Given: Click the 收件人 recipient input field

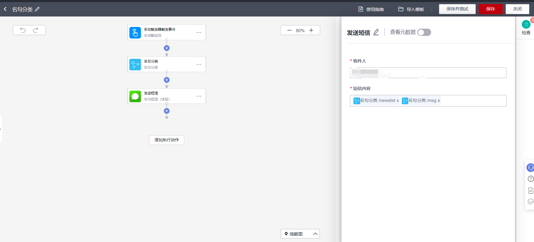Looking at the screenshot, I should coord(428,73).
